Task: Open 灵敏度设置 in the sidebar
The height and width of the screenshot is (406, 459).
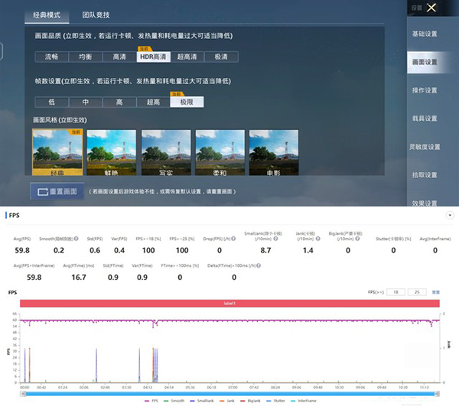Action: [425, 147]
